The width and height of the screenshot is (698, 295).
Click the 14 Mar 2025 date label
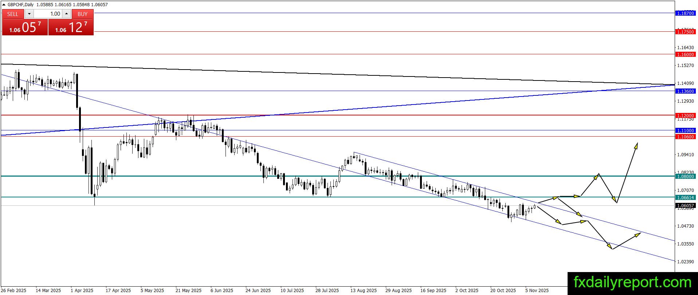point(48,291)
